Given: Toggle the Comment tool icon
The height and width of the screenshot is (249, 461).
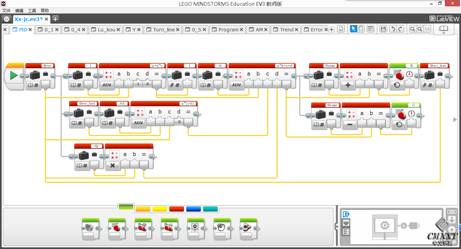Looking at the screenshot, I should tap(371, 29).
